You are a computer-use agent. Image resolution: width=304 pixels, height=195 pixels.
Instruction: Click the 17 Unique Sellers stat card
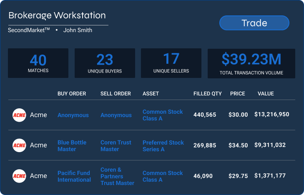(x=171, y=63)
